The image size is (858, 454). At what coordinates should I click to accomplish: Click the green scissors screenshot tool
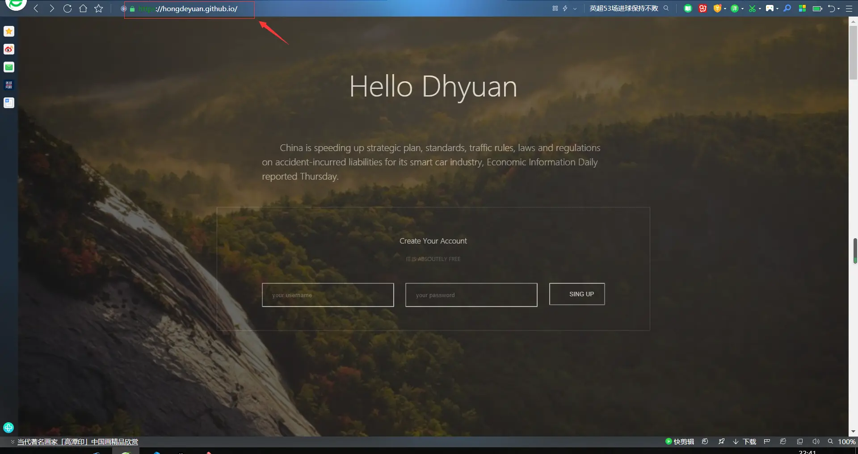click(x=753, y=8)
